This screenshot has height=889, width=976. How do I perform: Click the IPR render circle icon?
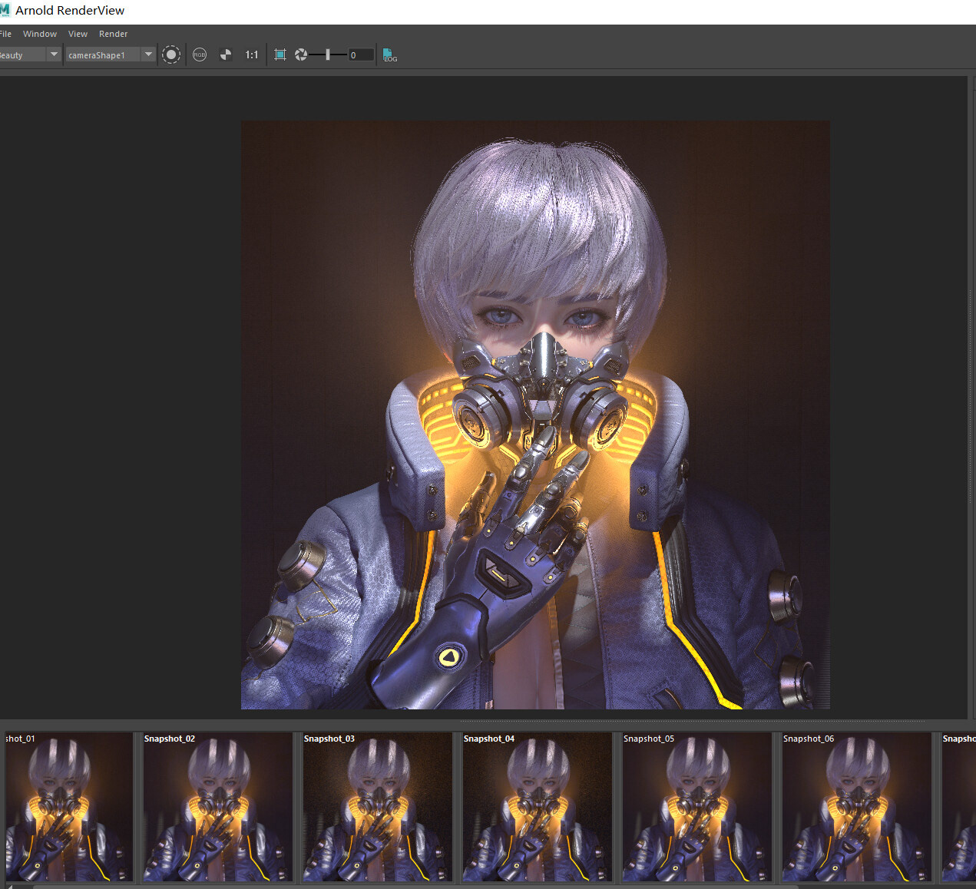(171, 55)
